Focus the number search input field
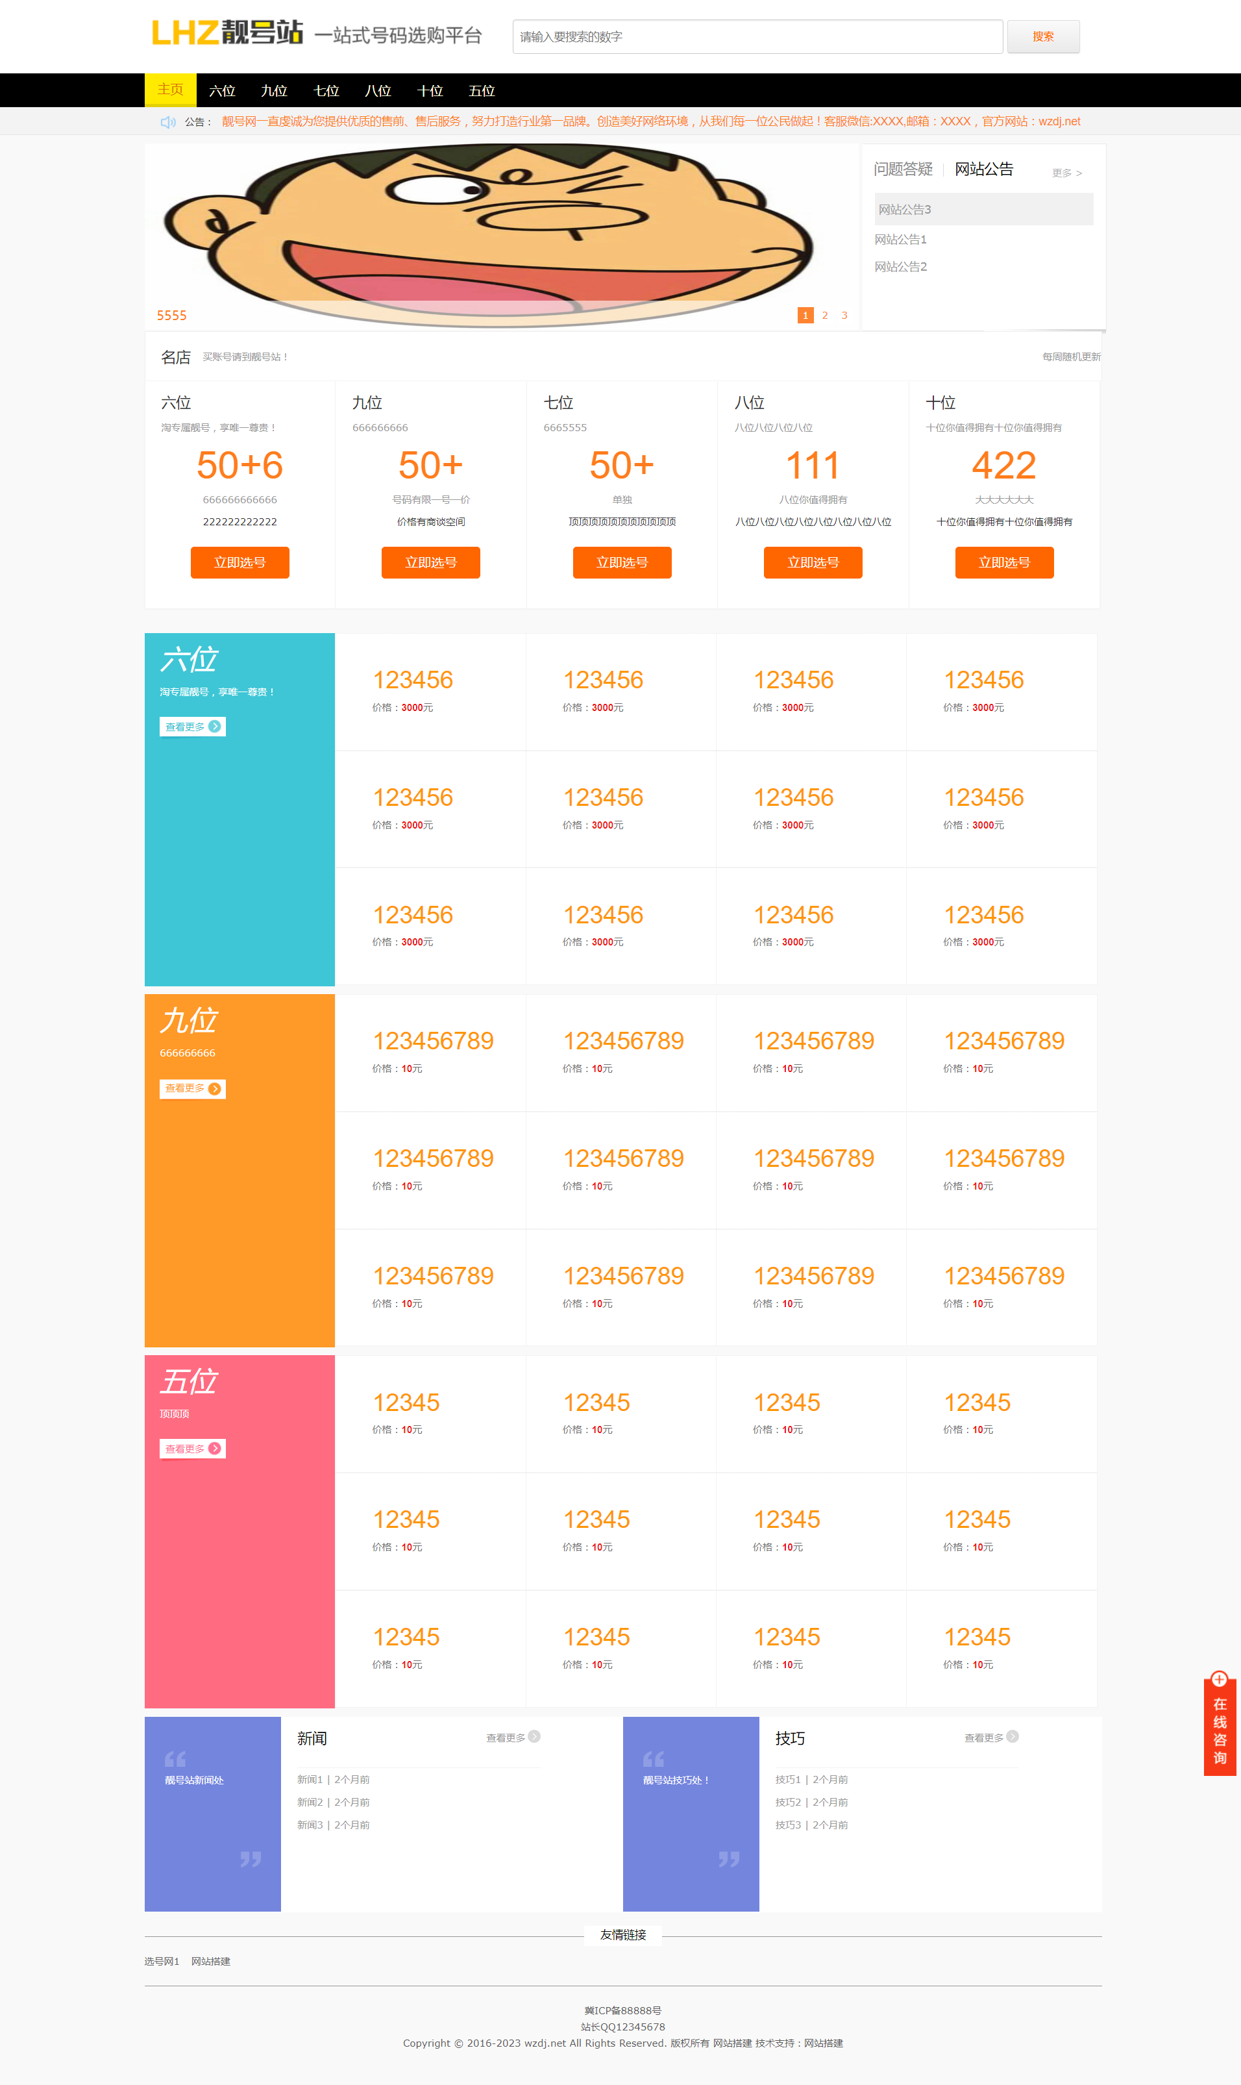Screen dimensions: 1241x2085 [757, 37]
